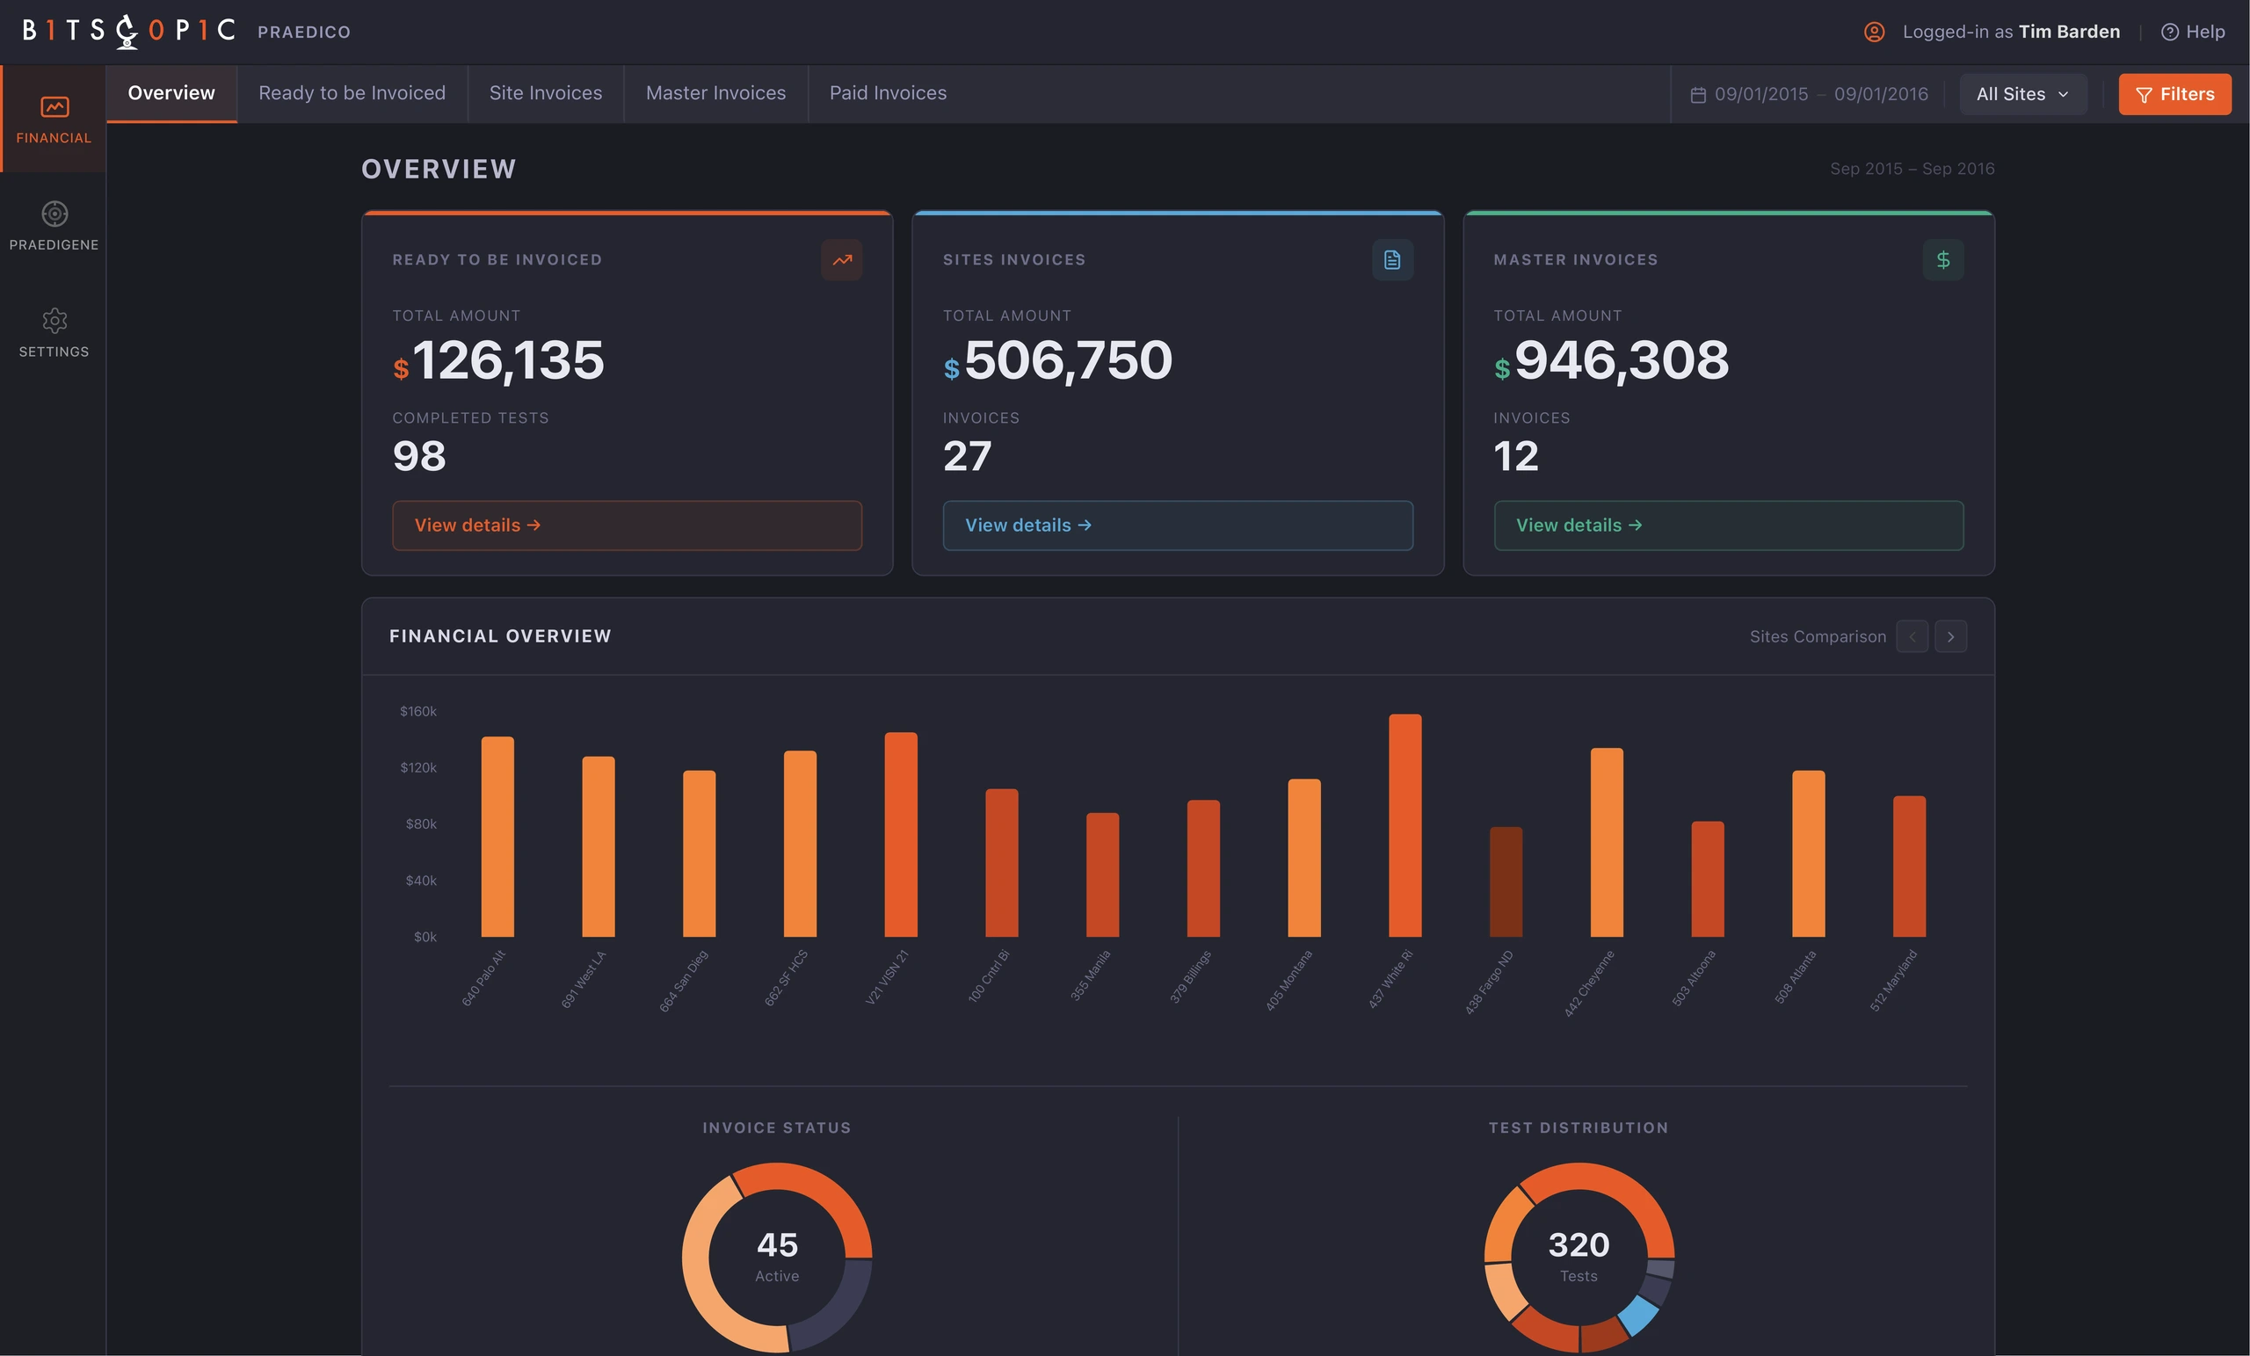
Task: Click the Bitscopic logo
Action: pos(128,31)
